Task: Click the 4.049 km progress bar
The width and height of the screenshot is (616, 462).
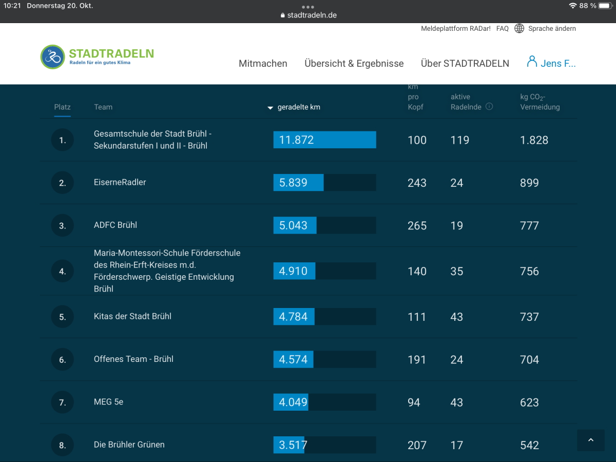Action: pos(324,402)
